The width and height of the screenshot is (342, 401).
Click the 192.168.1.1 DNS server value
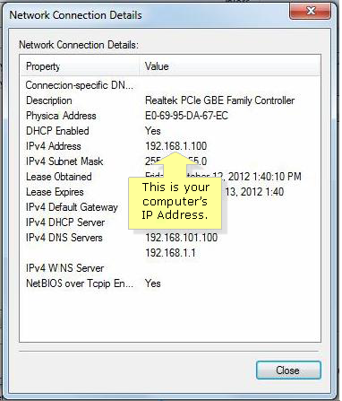click(x=170, y=253)
